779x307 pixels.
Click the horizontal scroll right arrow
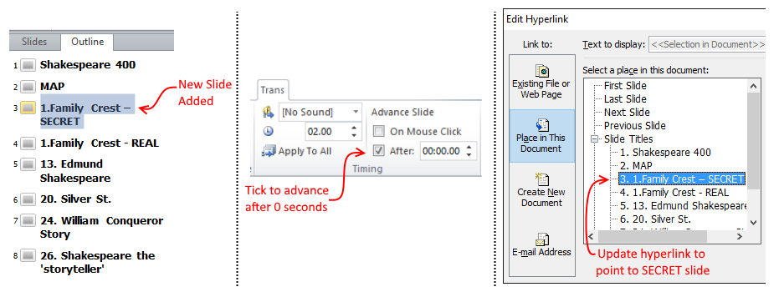740,237
